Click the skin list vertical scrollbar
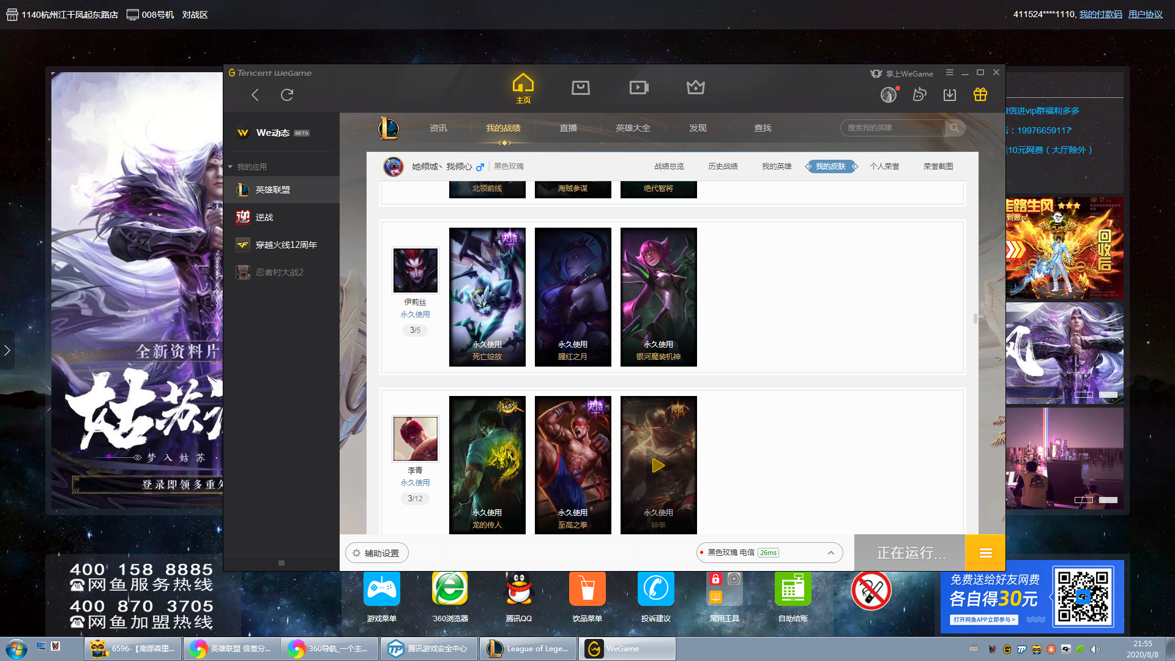1175x661 pixels. point(975,318)
